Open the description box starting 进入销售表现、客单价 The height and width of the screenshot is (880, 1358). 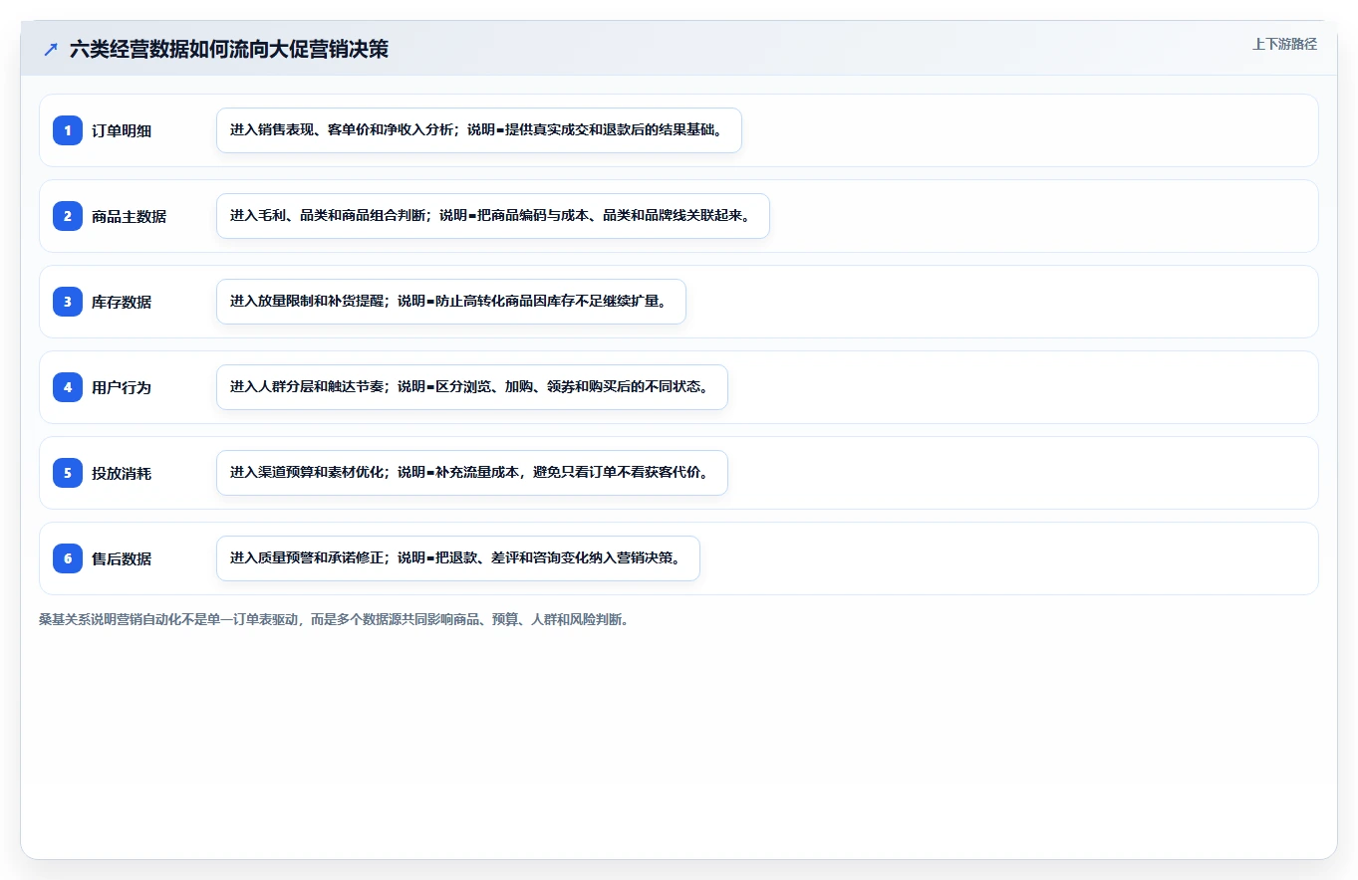pyautogui.click(x=479, y=130)
